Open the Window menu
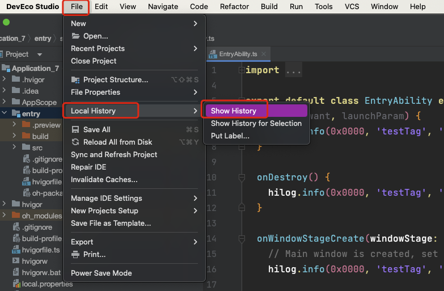Screen dimensions: 444x291 click(384, 6)
